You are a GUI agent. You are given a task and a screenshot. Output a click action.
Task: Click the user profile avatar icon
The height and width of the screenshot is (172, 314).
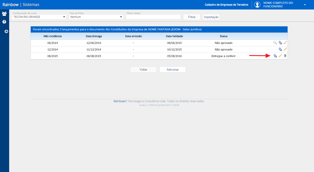pos(257,4)
